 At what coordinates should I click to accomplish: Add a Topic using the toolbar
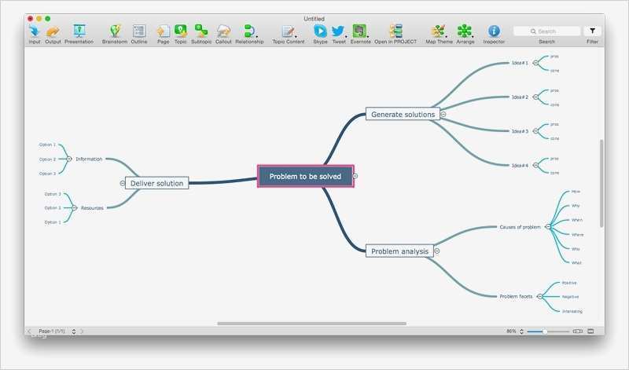[181, 31]
